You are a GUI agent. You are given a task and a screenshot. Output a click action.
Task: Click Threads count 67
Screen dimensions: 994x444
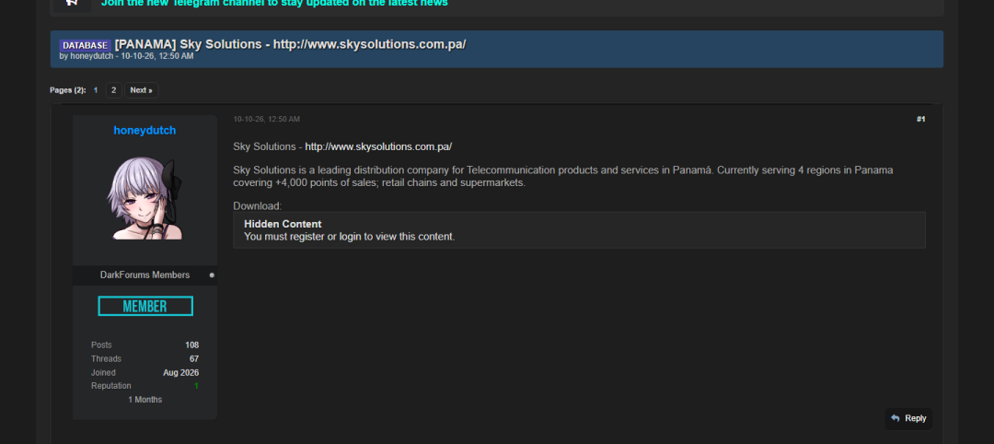(194, 359)
